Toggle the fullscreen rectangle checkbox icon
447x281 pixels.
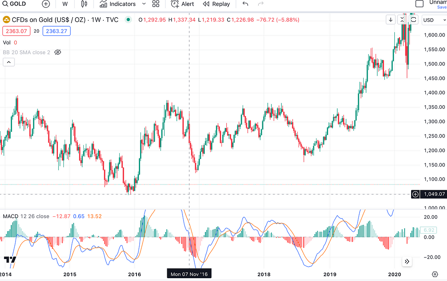[419, 4]
